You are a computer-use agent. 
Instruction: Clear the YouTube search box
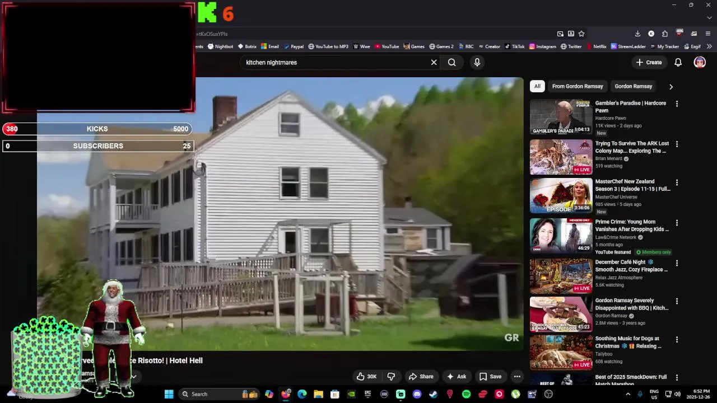click(x=434, y=62)
